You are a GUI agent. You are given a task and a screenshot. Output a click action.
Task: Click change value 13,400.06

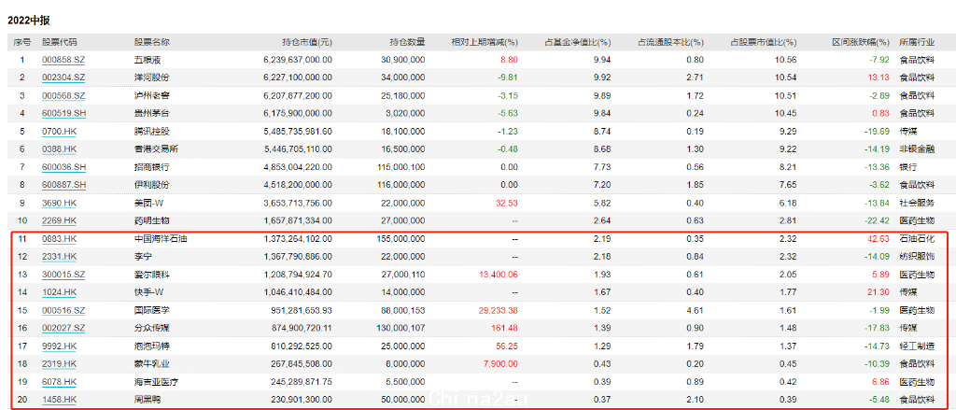[x=498, y=276]
